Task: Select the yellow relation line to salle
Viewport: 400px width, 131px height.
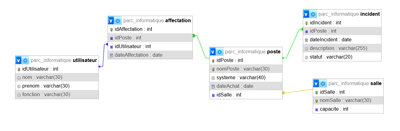Action: (298, 91)
